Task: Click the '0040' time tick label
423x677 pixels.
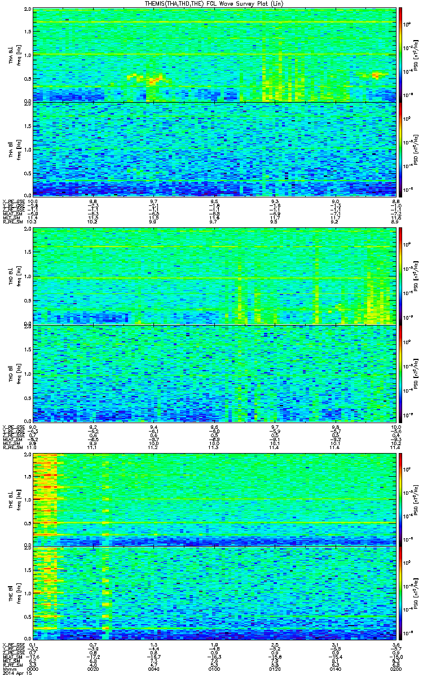Action: [x=154, y=669]
